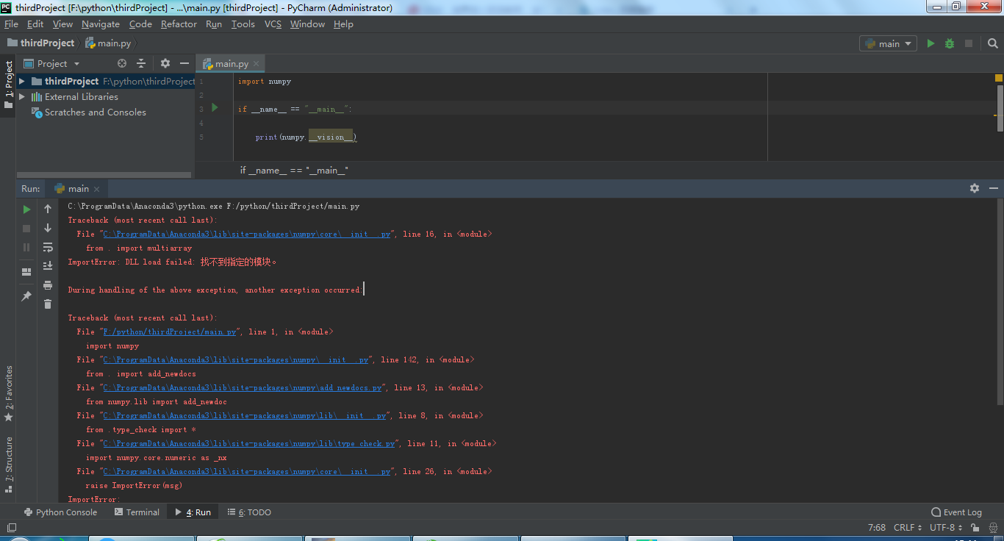Select the 4: Run bottom tab

click(193, 512)
